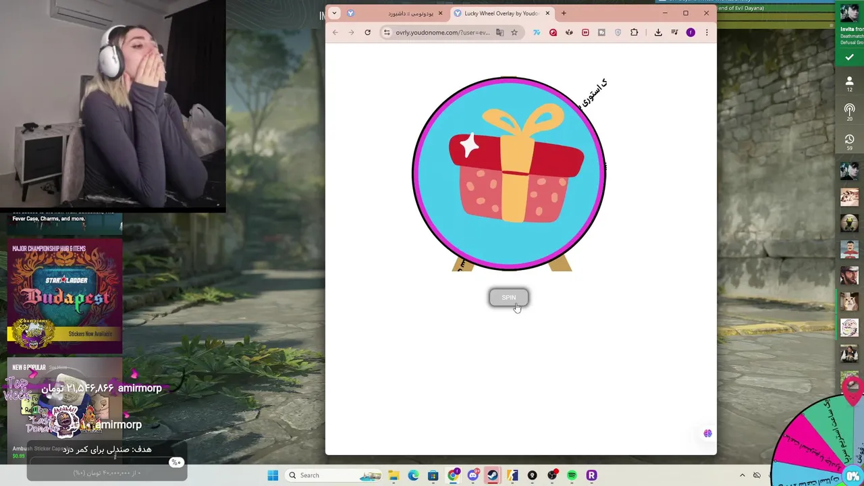
Task: Switch to Chrome in the taskbar
Action: click(453, 475)
